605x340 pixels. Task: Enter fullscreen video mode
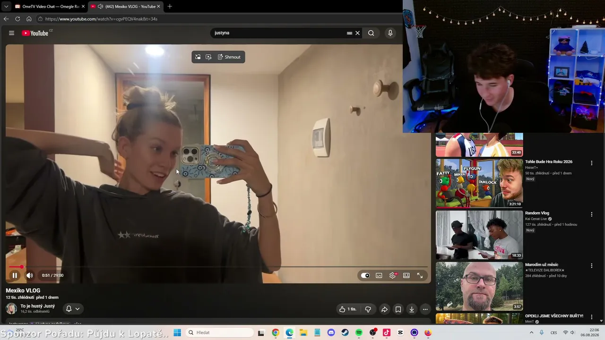(420, 275)
